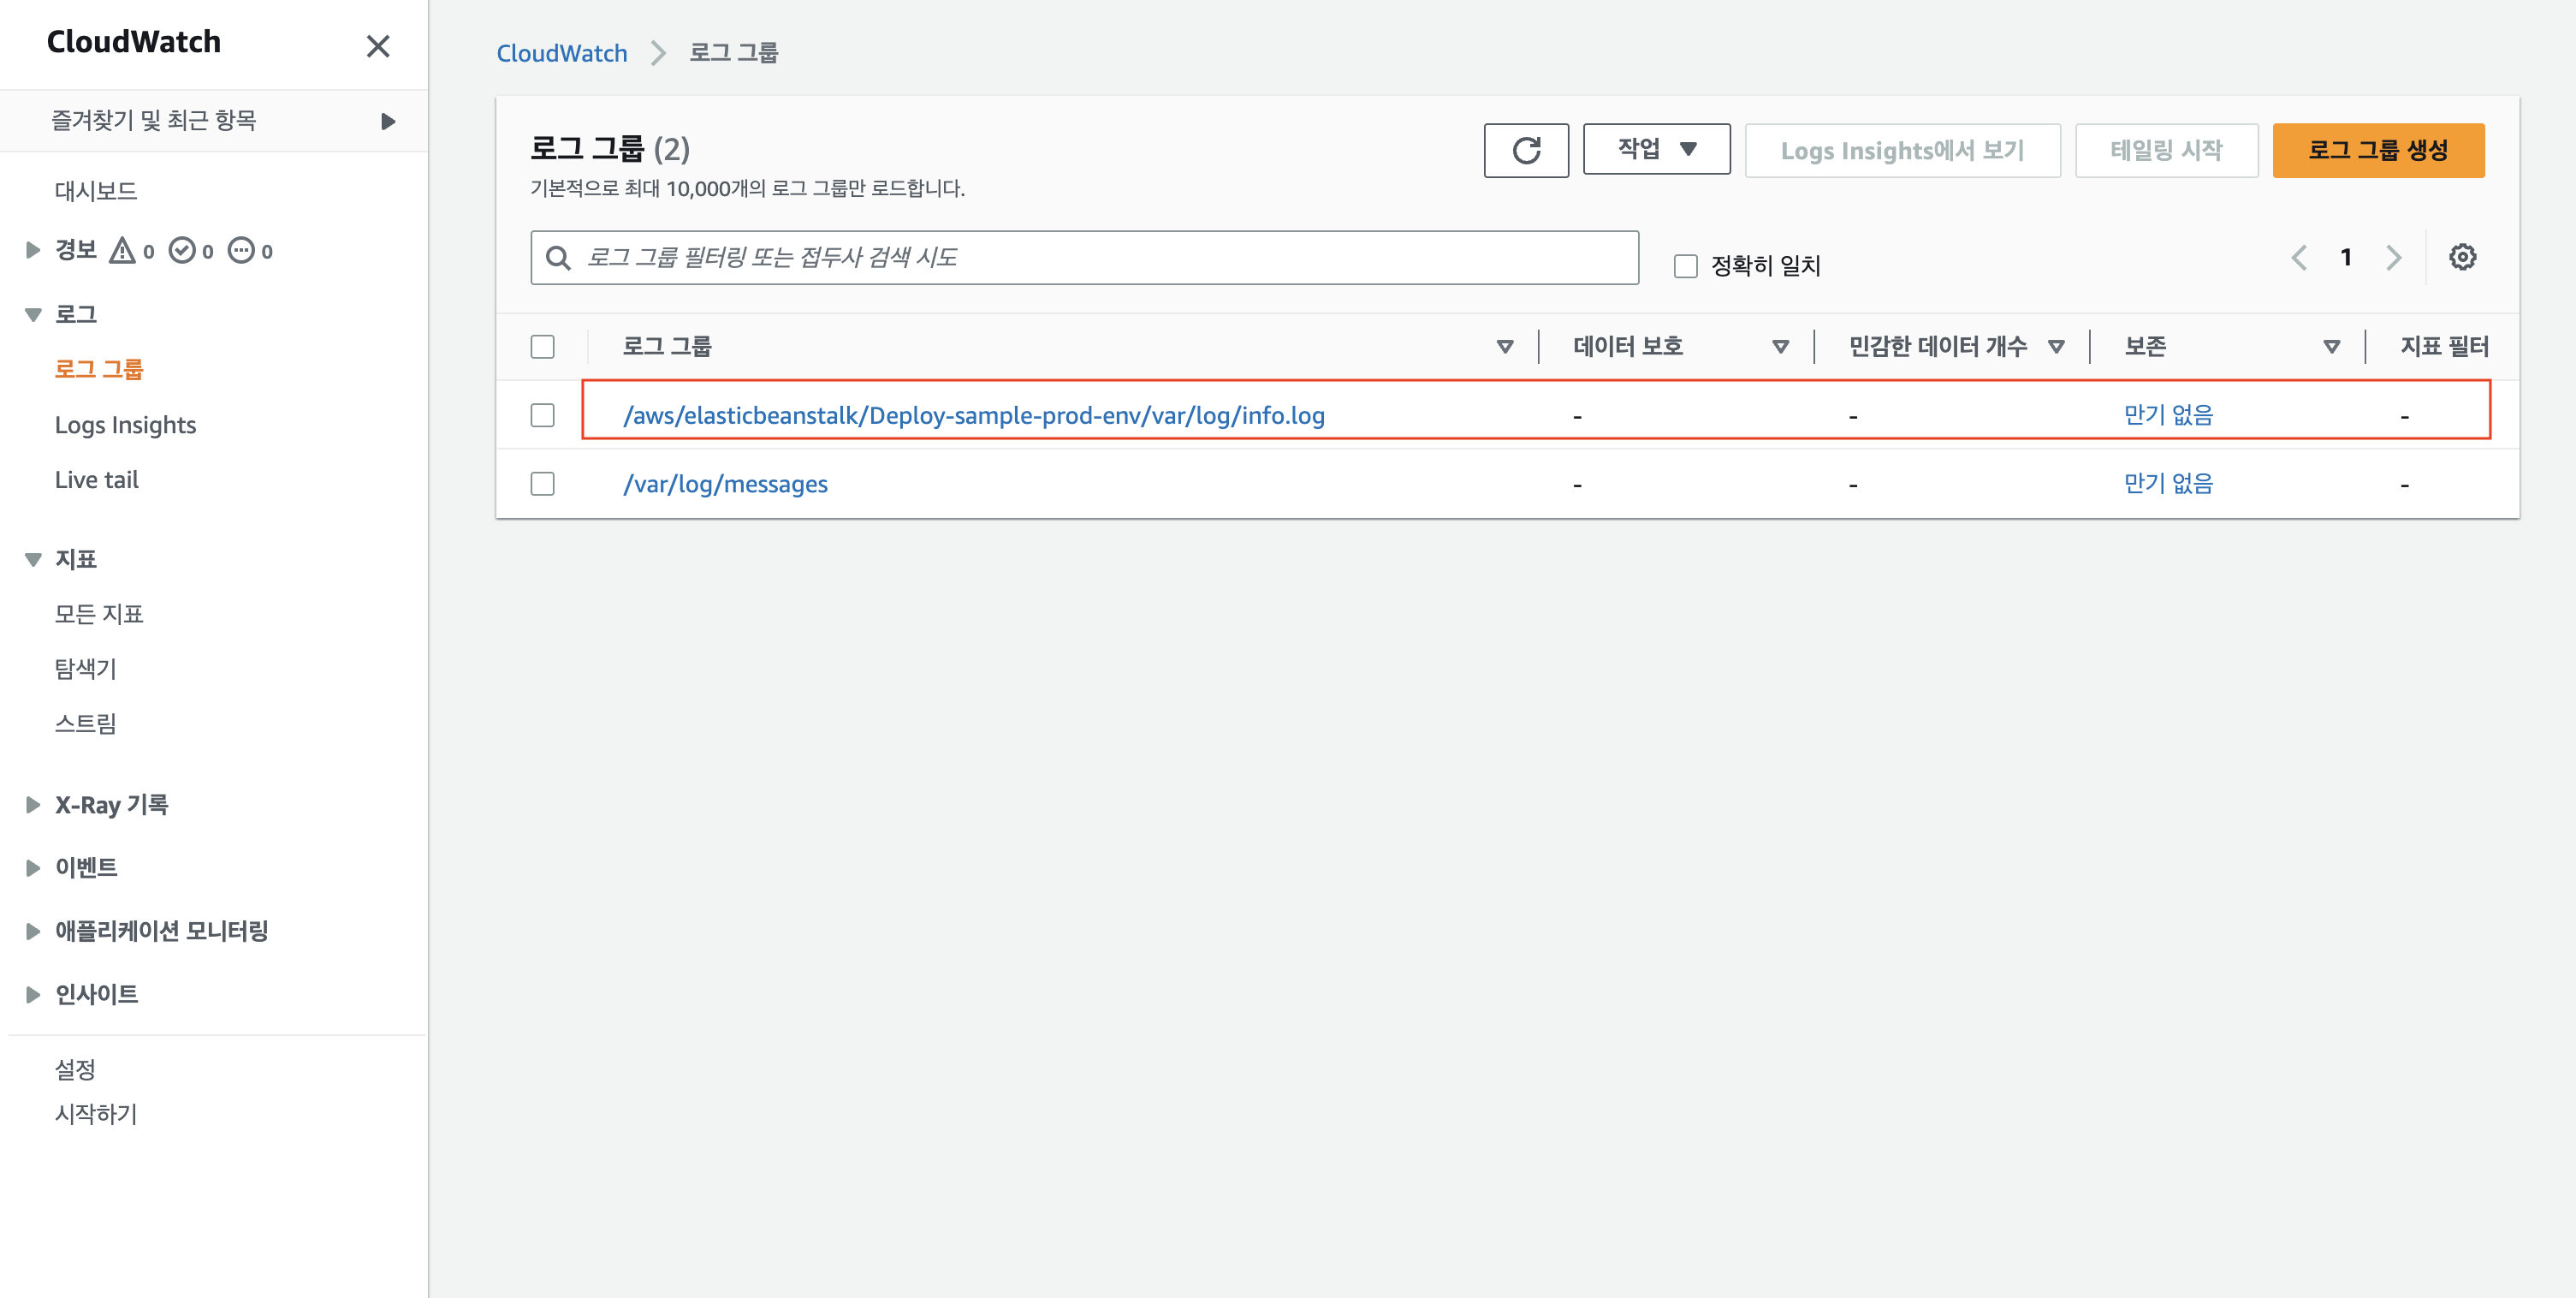Click the 로그 그룹 breadcrumb text
The image size is (2576, 1298).
click(x=733, y=53)
